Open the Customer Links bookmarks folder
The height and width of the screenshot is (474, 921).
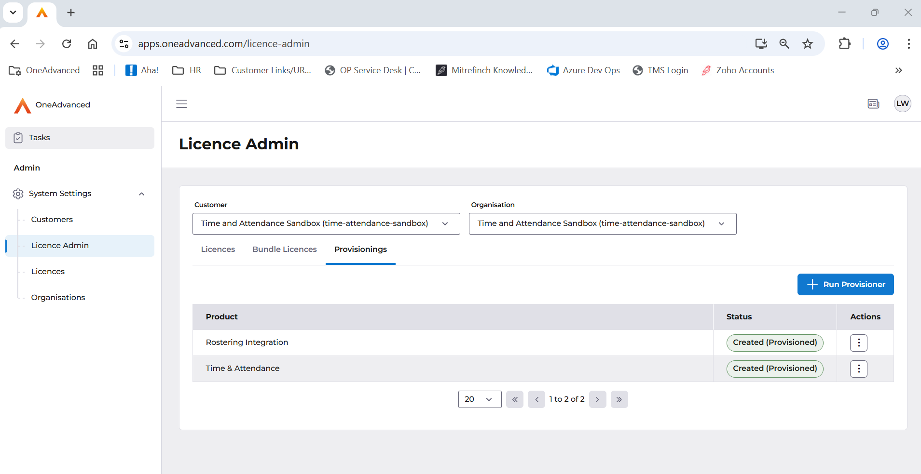[x=263, y=70]
